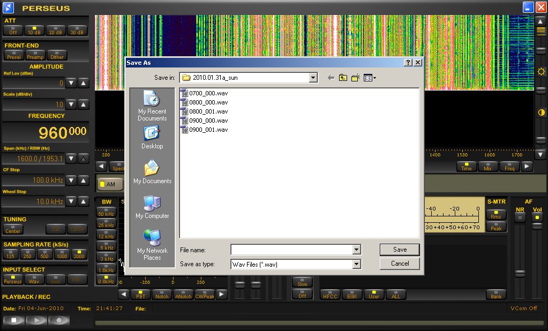Switch S-meter to Rms mode
Screen dimensions: 548x331
(x=496, y=215)
